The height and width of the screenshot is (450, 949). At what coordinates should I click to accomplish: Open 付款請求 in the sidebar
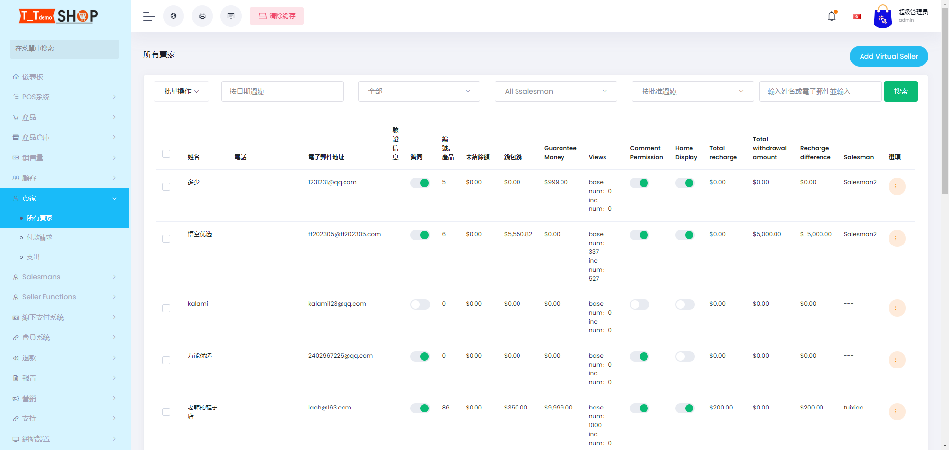tap(40, 238)
